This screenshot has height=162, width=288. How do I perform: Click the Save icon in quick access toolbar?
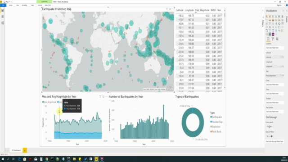(x=4, y=2)
